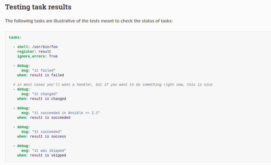Image resolution: width=271 pixels, height=165 pixels.
Task: Click the "it succeeded" message string
Action: pos(47,132)
